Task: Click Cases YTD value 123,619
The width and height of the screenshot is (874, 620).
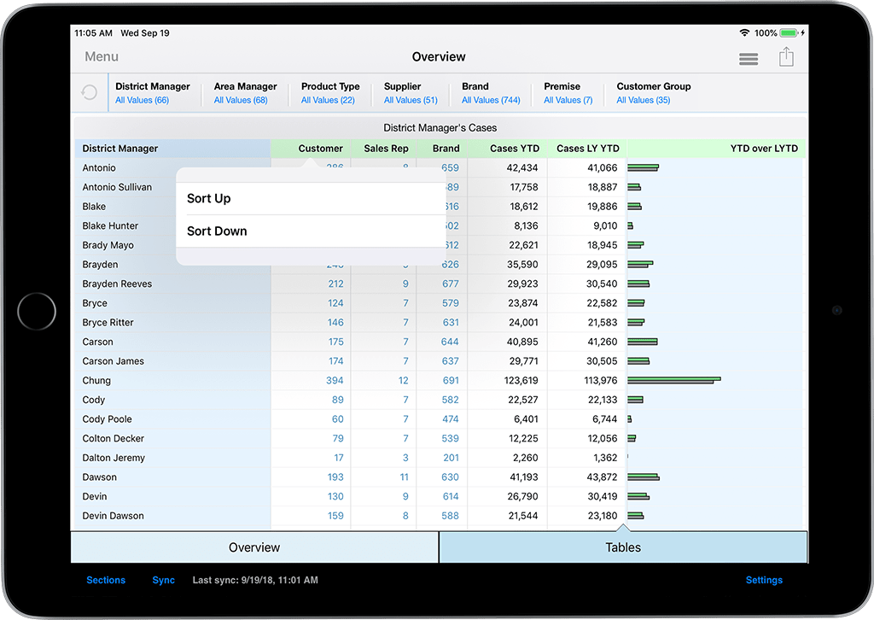Action: (x=521, y=380)
